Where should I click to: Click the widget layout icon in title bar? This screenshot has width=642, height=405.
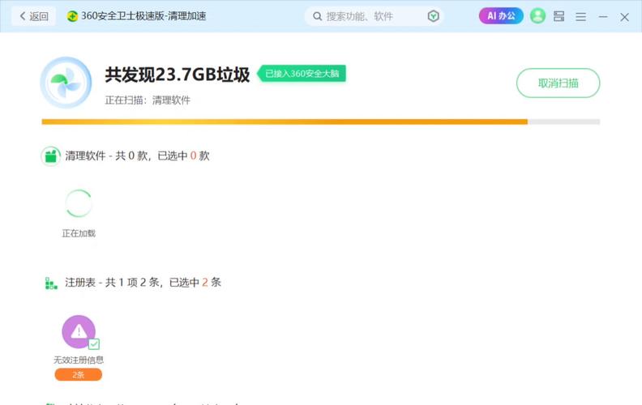(559, 16)
